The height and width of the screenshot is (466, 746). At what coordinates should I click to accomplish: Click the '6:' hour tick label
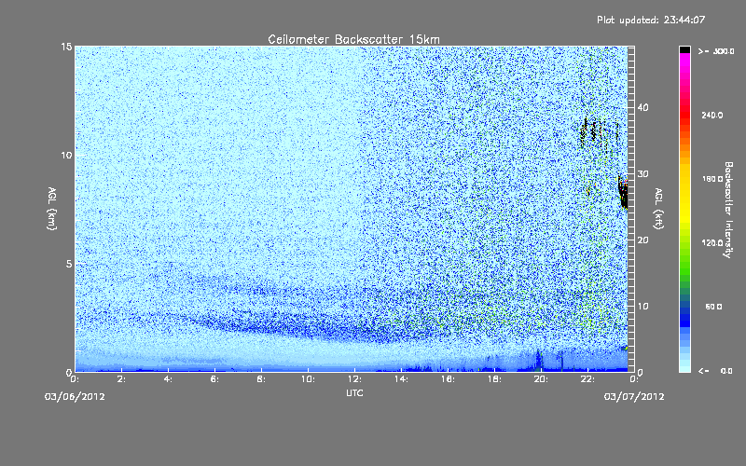[x=215, y=379]
